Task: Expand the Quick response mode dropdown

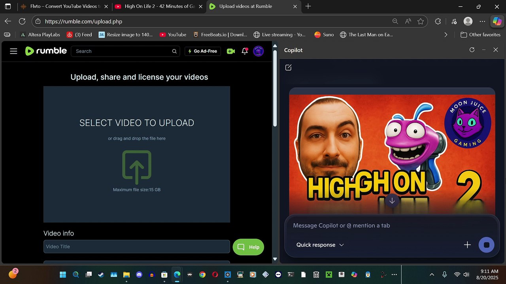Action: 320,245
